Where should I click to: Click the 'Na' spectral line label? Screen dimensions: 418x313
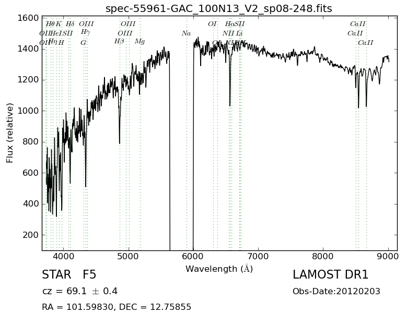point(186,33)
